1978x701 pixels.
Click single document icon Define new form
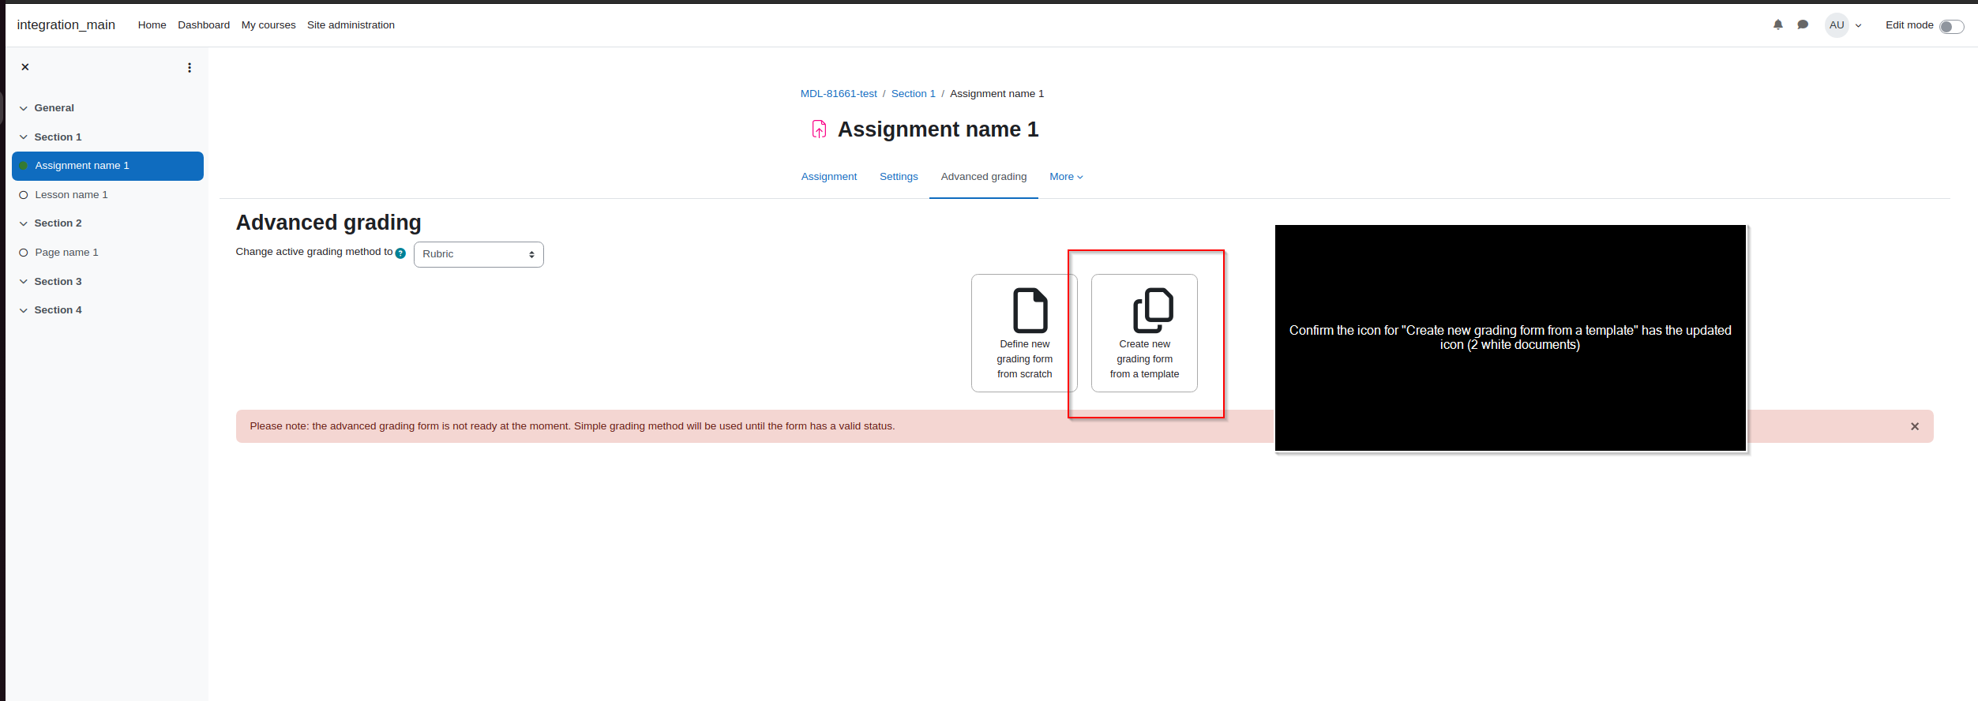point(1030,310)
